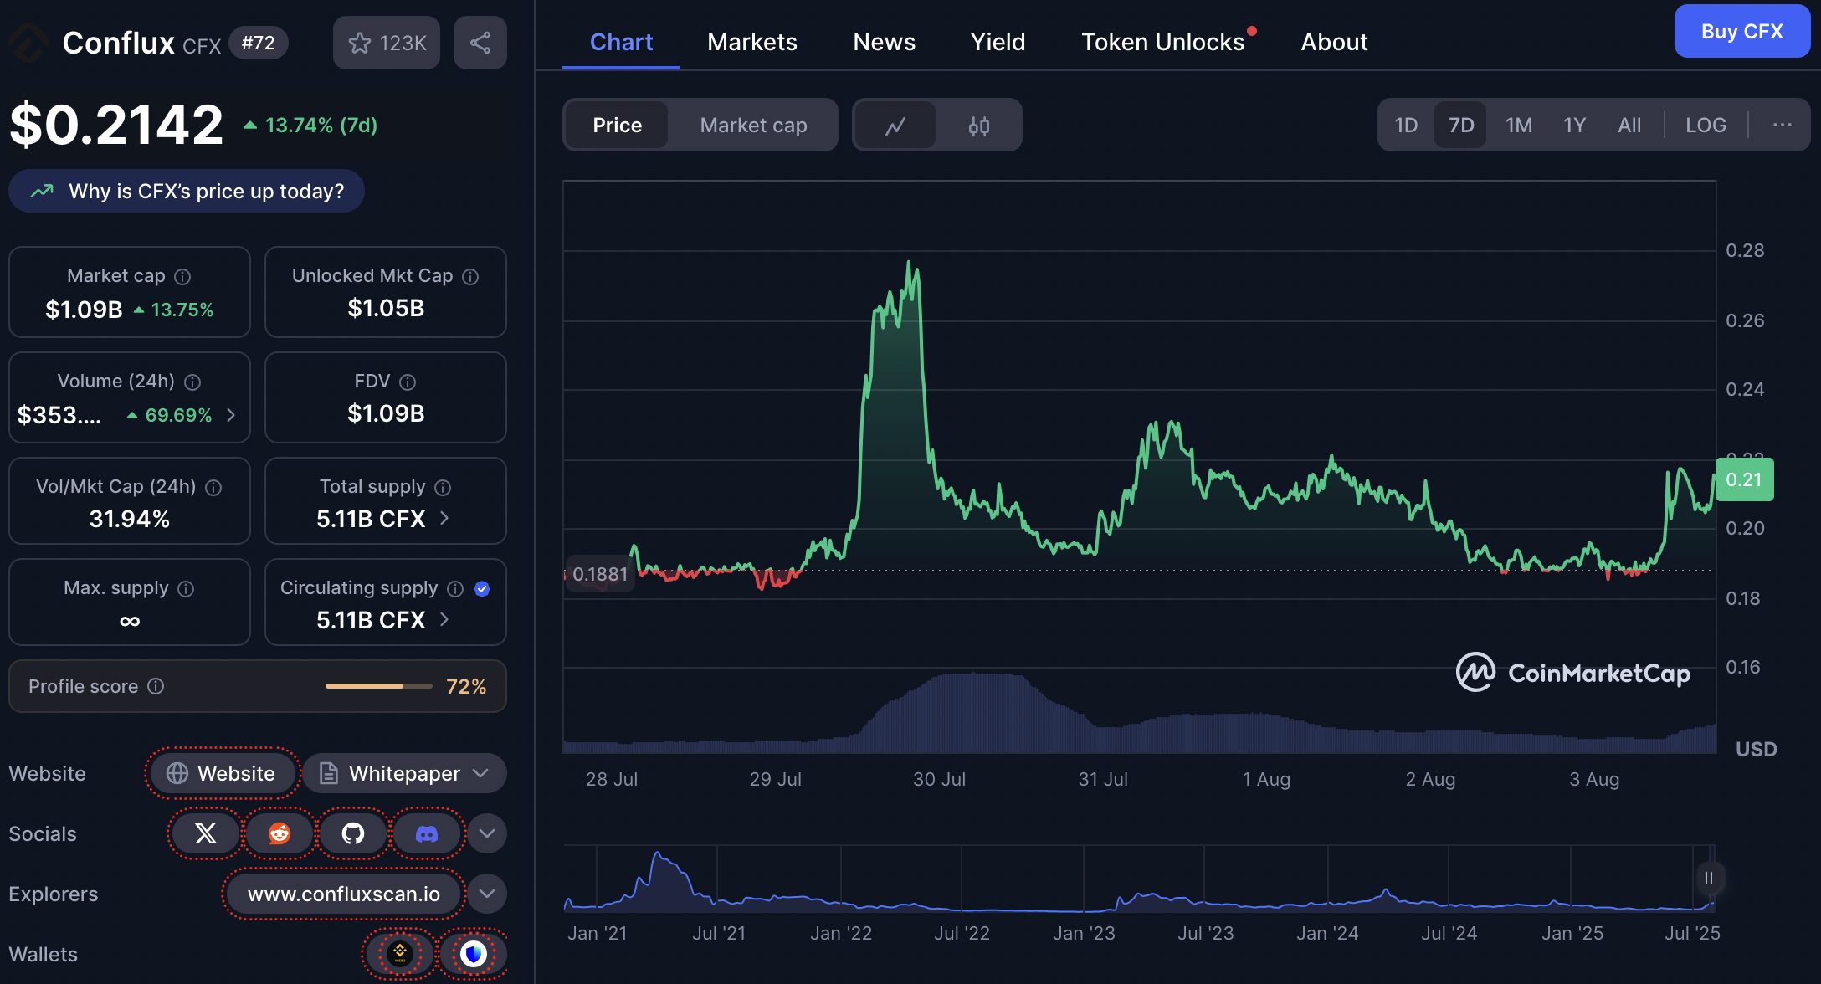This screenshot has width=1821, height=984.
Task: Open the Reddit social link
Action: [279, 833]
